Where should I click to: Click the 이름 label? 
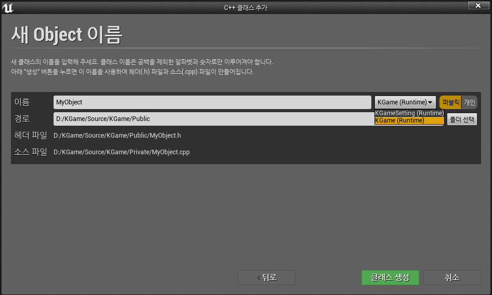(22, 102)
